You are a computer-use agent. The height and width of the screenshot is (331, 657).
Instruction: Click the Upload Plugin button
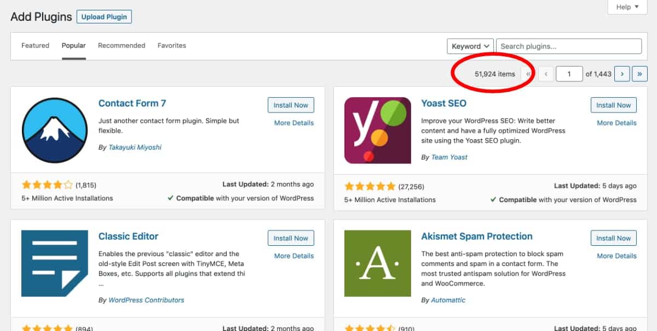(x=104, y=17)
